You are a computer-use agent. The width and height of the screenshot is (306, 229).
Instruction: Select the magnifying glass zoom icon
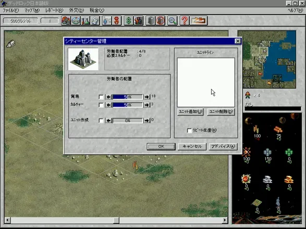(x=173, y=20)
